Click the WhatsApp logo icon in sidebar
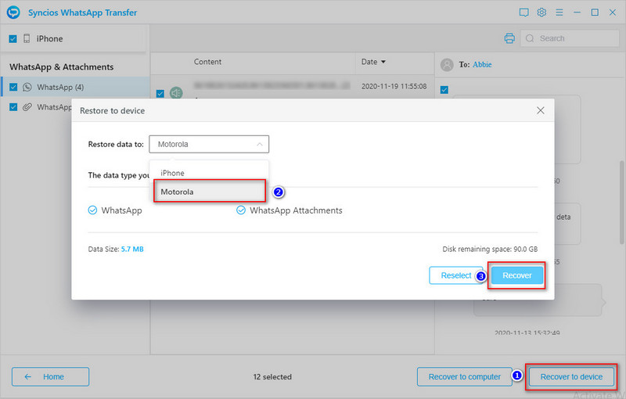626x399 pixels. tap(27, 87)
